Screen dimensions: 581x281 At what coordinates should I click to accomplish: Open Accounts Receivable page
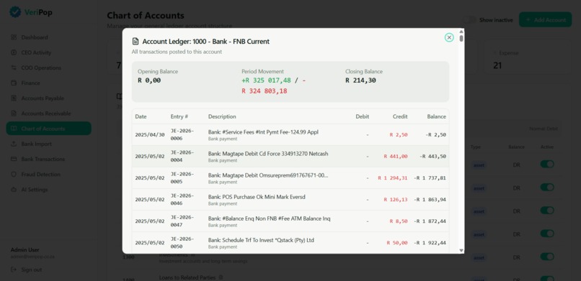(48, 114)
